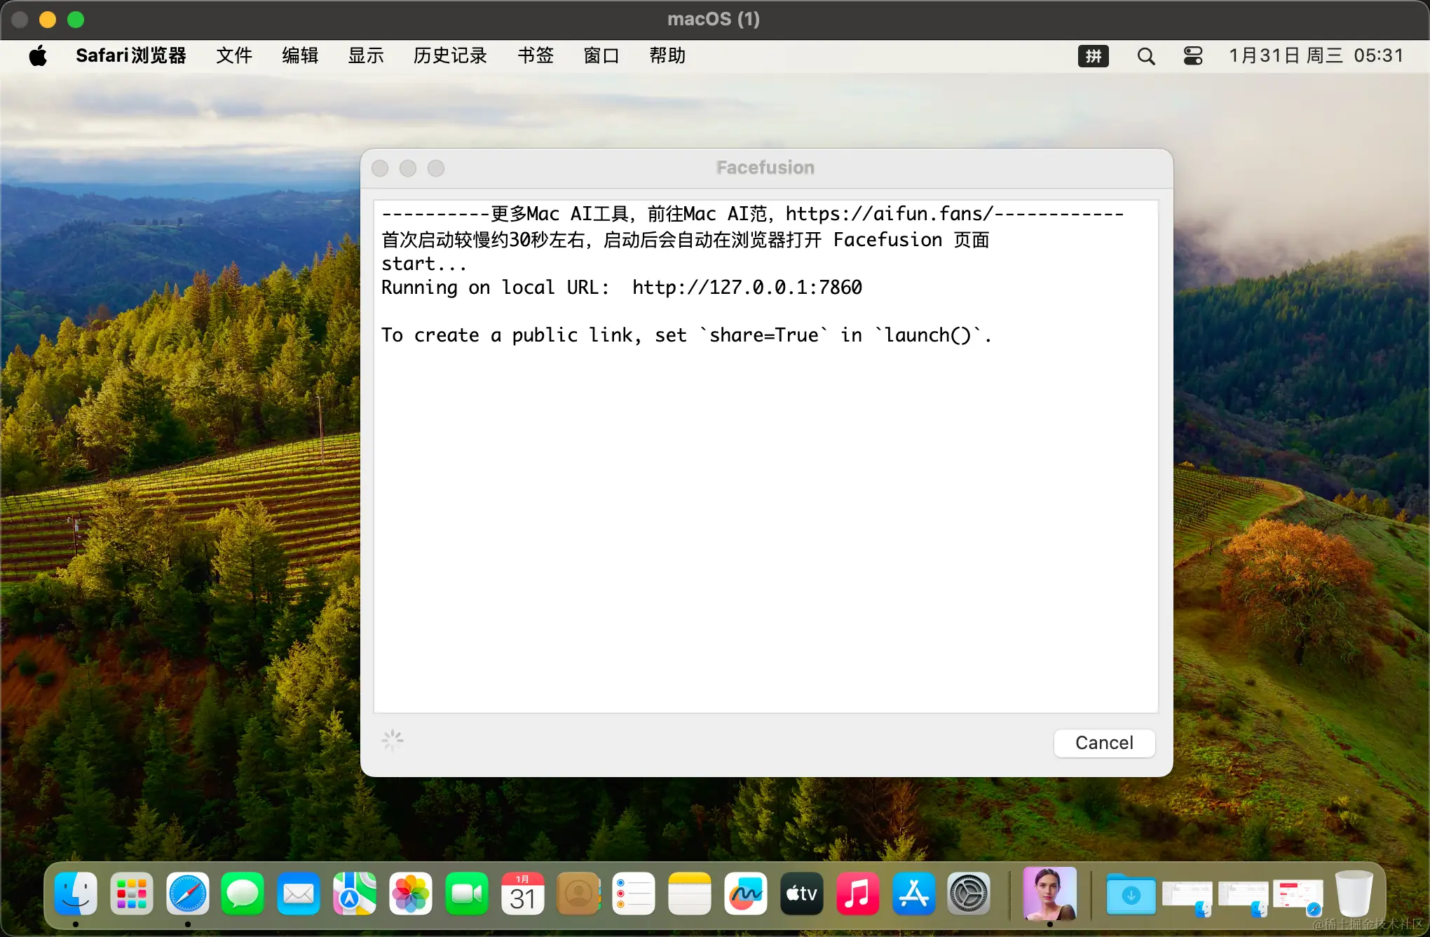Viewport: 1430px width, 937px height.
Task: Click the macOS (1) VM window title
Action: [x=714, y=19]
